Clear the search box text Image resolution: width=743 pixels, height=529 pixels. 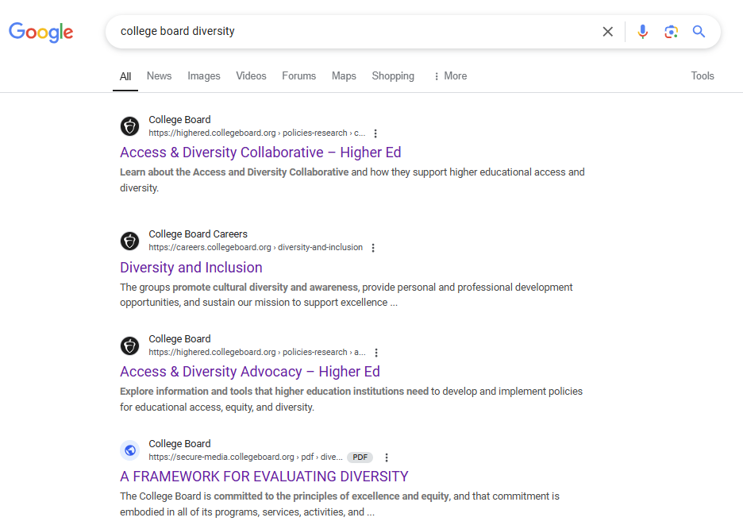608,32
